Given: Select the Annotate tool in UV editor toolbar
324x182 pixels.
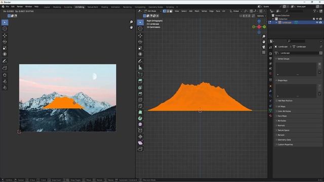Looking at the screenshot, I should coord(5,61).
